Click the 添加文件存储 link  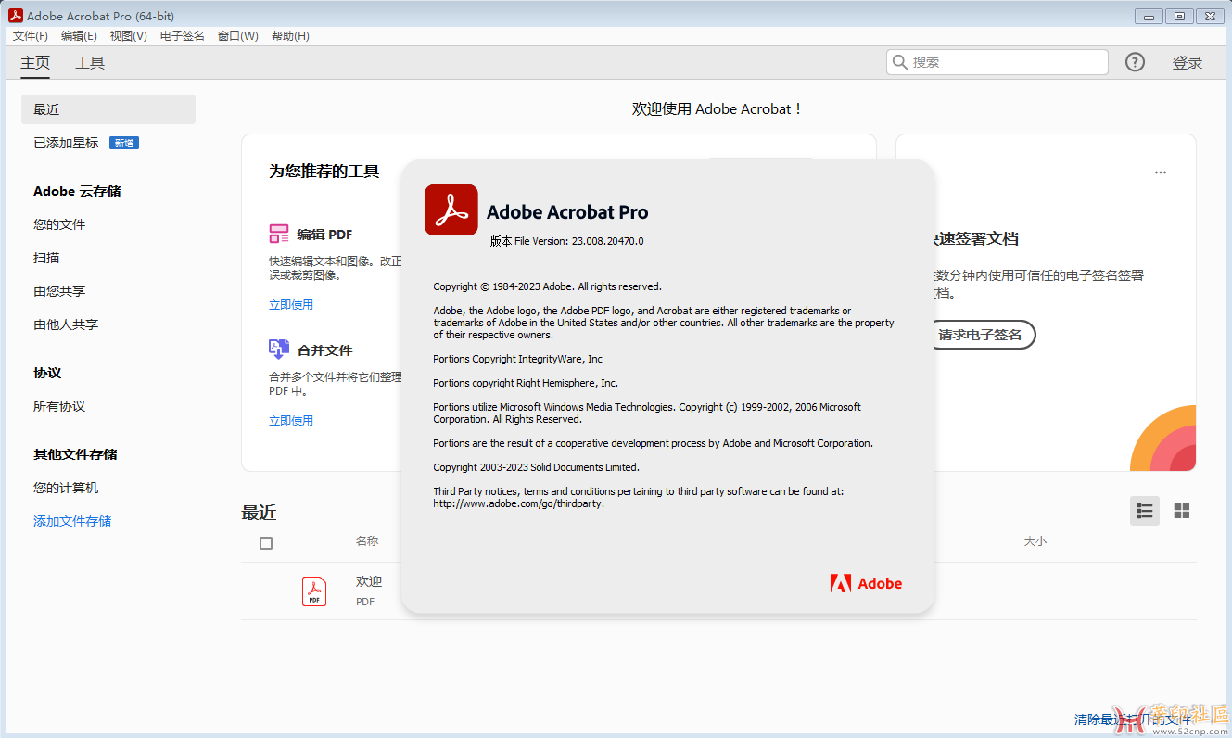(x=72, y=521)
